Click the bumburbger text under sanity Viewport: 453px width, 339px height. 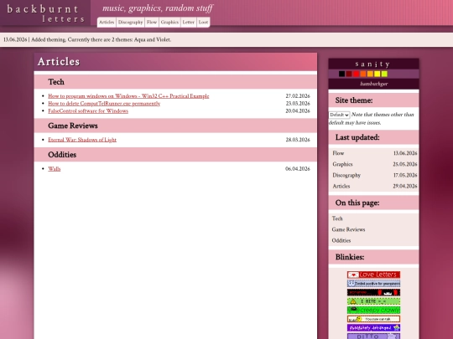[x=374, y=84]
